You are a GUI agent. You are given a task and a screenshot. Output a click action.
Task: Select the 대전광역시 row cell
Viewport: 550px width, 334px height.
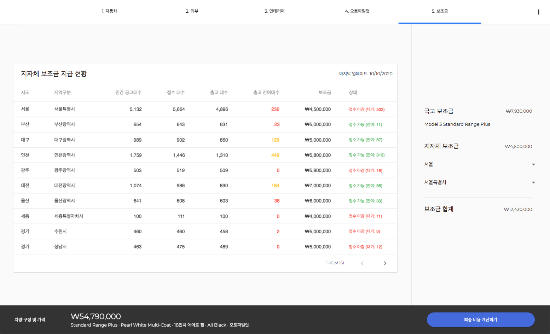64,186
